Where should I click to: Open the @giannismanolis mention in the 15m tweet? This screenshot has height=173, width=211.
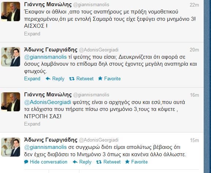(x=45, y=147)
